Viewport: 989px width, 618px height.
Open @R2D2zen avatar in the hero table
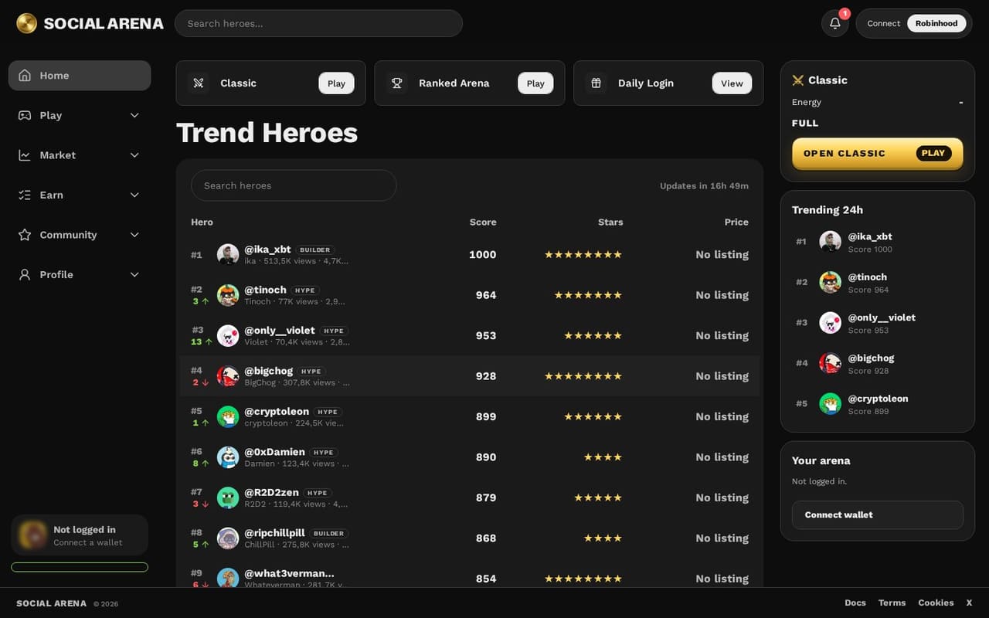(228, 497)
